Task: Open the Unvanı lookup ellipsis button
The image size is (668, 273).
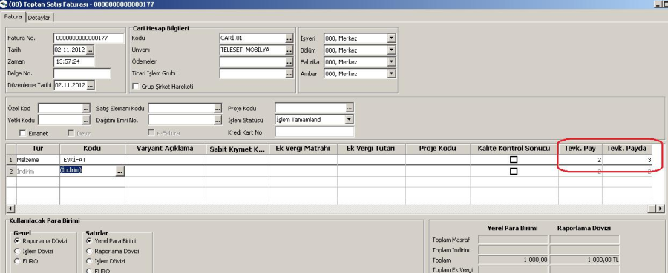Action: click(x=289, y=50)
